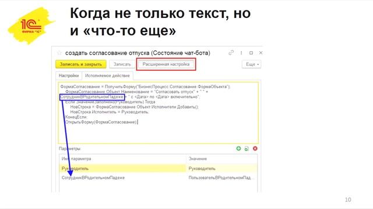Maximize the chat-bot state window
This screenshot has width=373, height=209.
[251, 53]
